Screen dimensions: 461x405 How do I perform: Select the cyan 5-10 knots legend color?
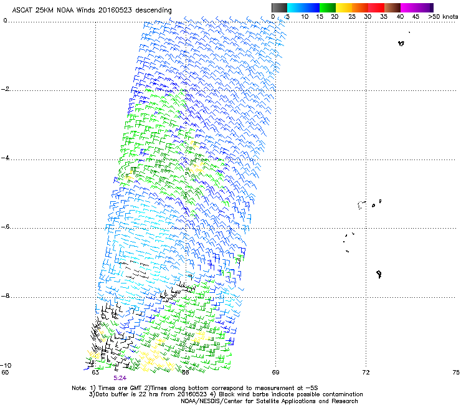(x=295, y=7)
